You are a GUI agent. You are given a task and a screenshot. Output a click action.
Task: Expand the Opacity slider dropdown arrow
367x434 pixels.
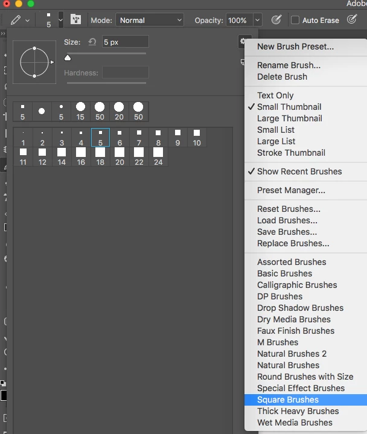257,20
